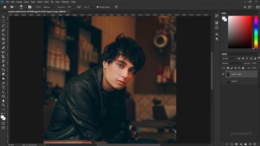Open the Exposure value dropdown arrow
Screen dimensions: 260x146
(x=74, y=7)
